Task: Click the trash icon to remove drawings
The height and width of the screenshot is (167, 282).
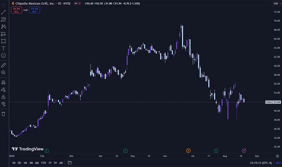Action: (x=3, y=114)
